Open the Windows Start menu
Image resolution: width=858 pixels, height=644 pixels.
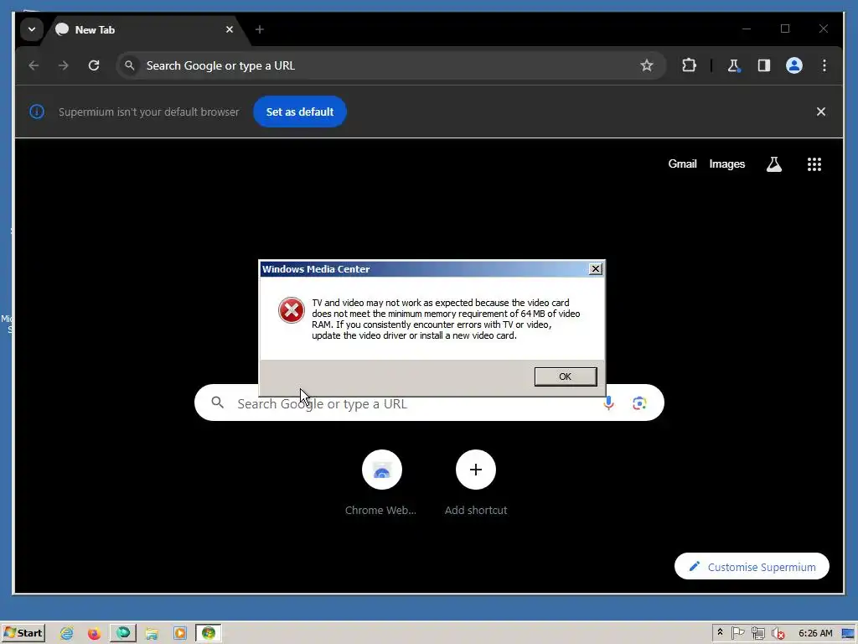(x=23, y=633)
